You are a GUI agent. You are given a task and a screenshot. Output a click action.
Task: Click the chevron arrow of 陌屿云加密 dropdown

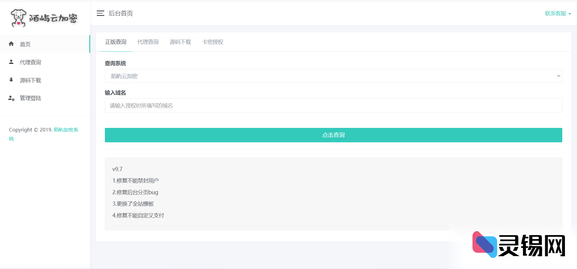558,76
